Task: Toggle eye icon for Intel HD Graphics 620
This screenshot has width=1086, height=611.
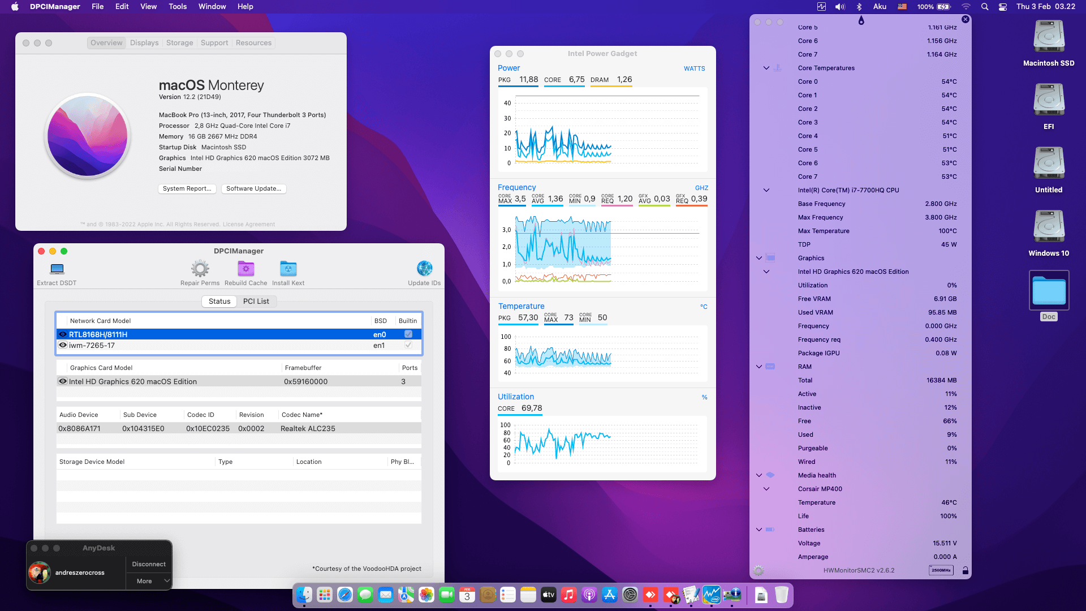Action: click(x=63, y=381)
